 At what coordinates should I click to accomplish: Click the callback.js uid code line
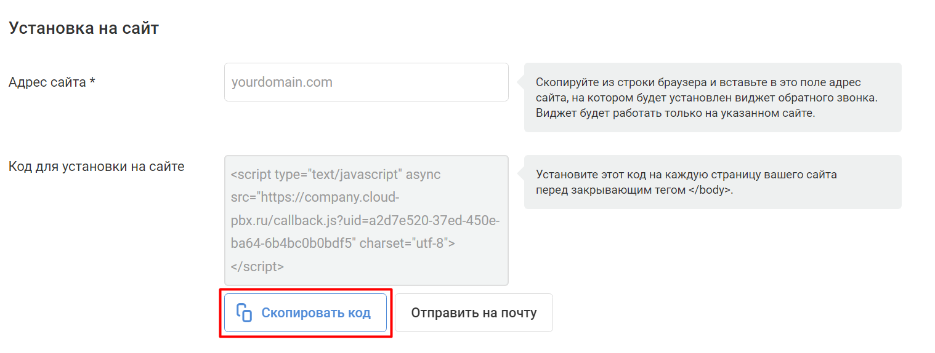pyautogui.click(x=365, y=220)
